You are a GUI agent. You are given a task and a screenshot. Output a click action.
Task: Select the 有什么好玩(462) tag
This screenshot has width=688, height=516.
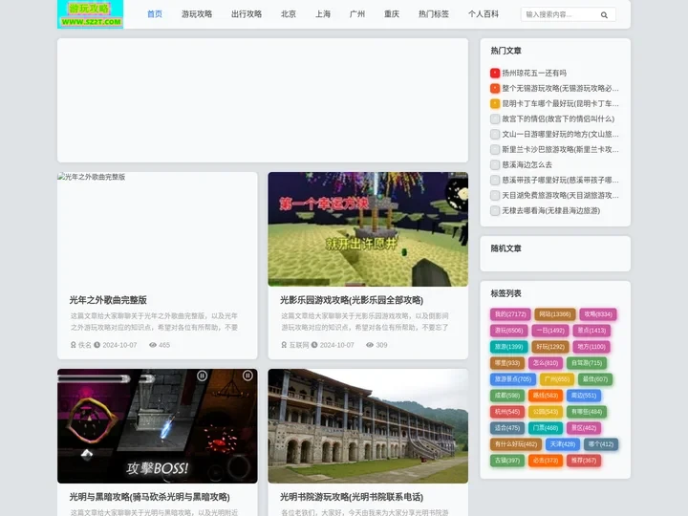pos(516,444)
